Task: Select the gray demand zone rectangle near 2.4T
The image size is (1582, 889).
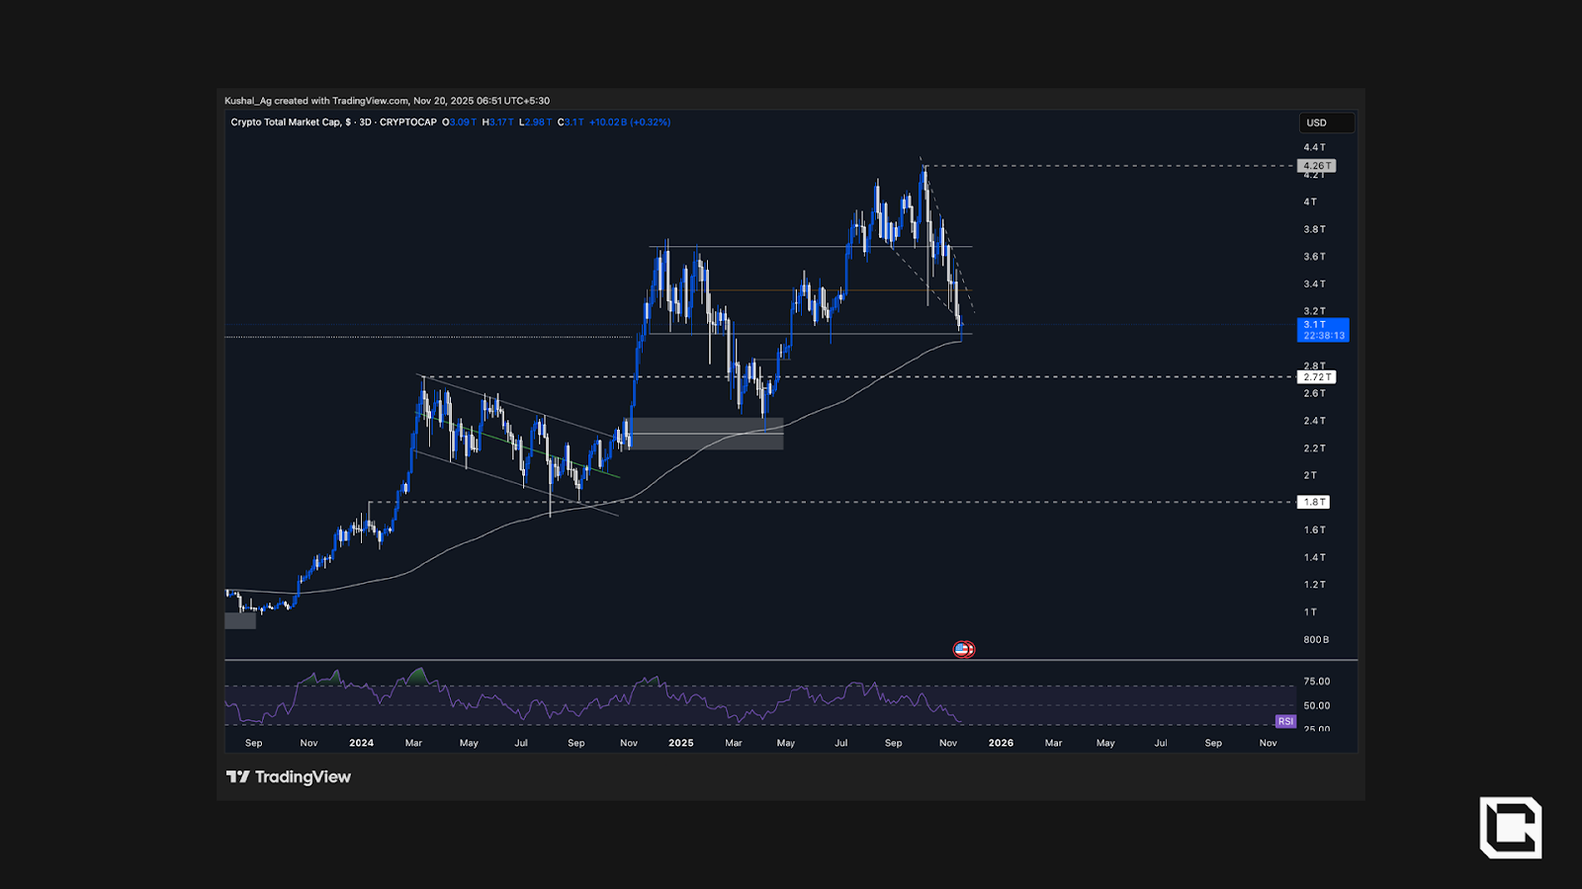Action: [x=706, y=434]
